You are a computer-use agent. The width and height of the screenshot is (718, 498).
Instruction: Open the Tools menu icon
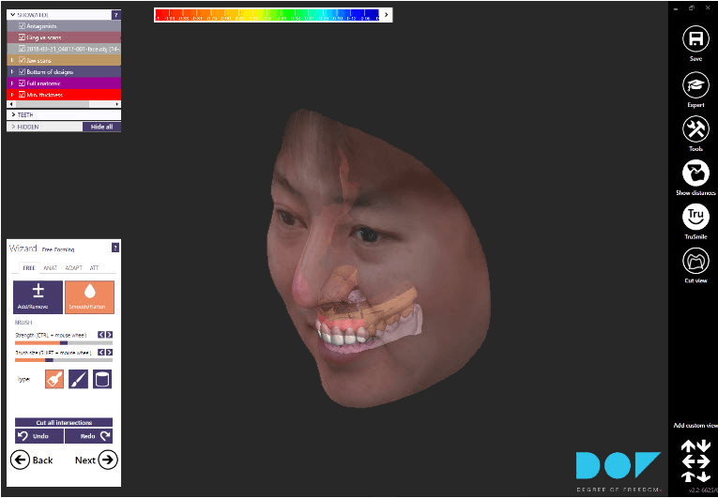[695, 129]
